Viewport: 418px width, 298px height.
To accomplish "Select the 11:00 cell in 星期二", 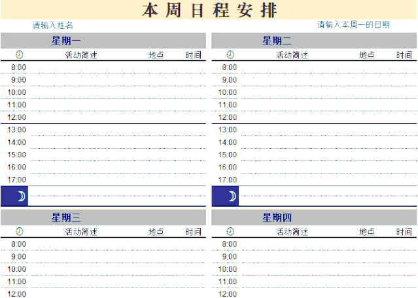I will click(228, 105).
